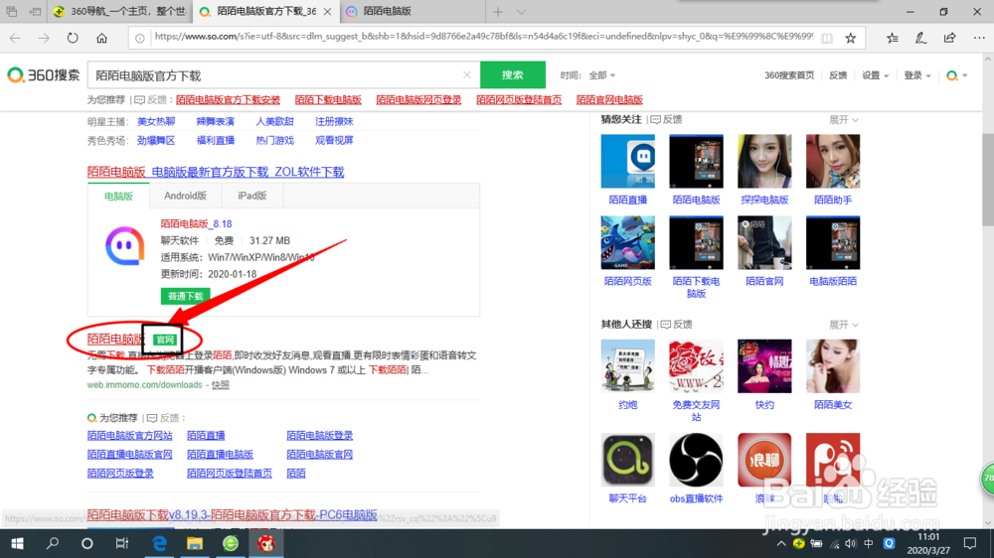Click the 劲爆舞区 link

click(x=156, y=141)
